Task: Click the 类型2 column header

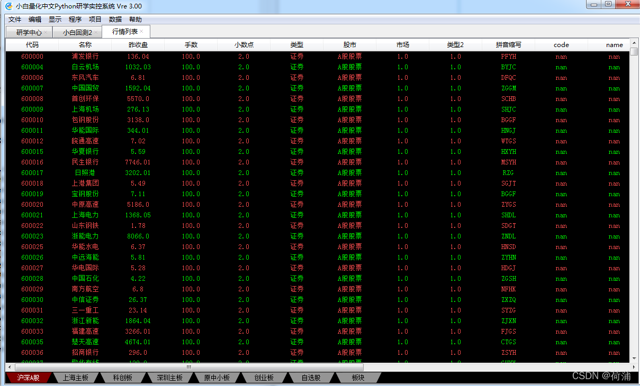Action: 456,45
